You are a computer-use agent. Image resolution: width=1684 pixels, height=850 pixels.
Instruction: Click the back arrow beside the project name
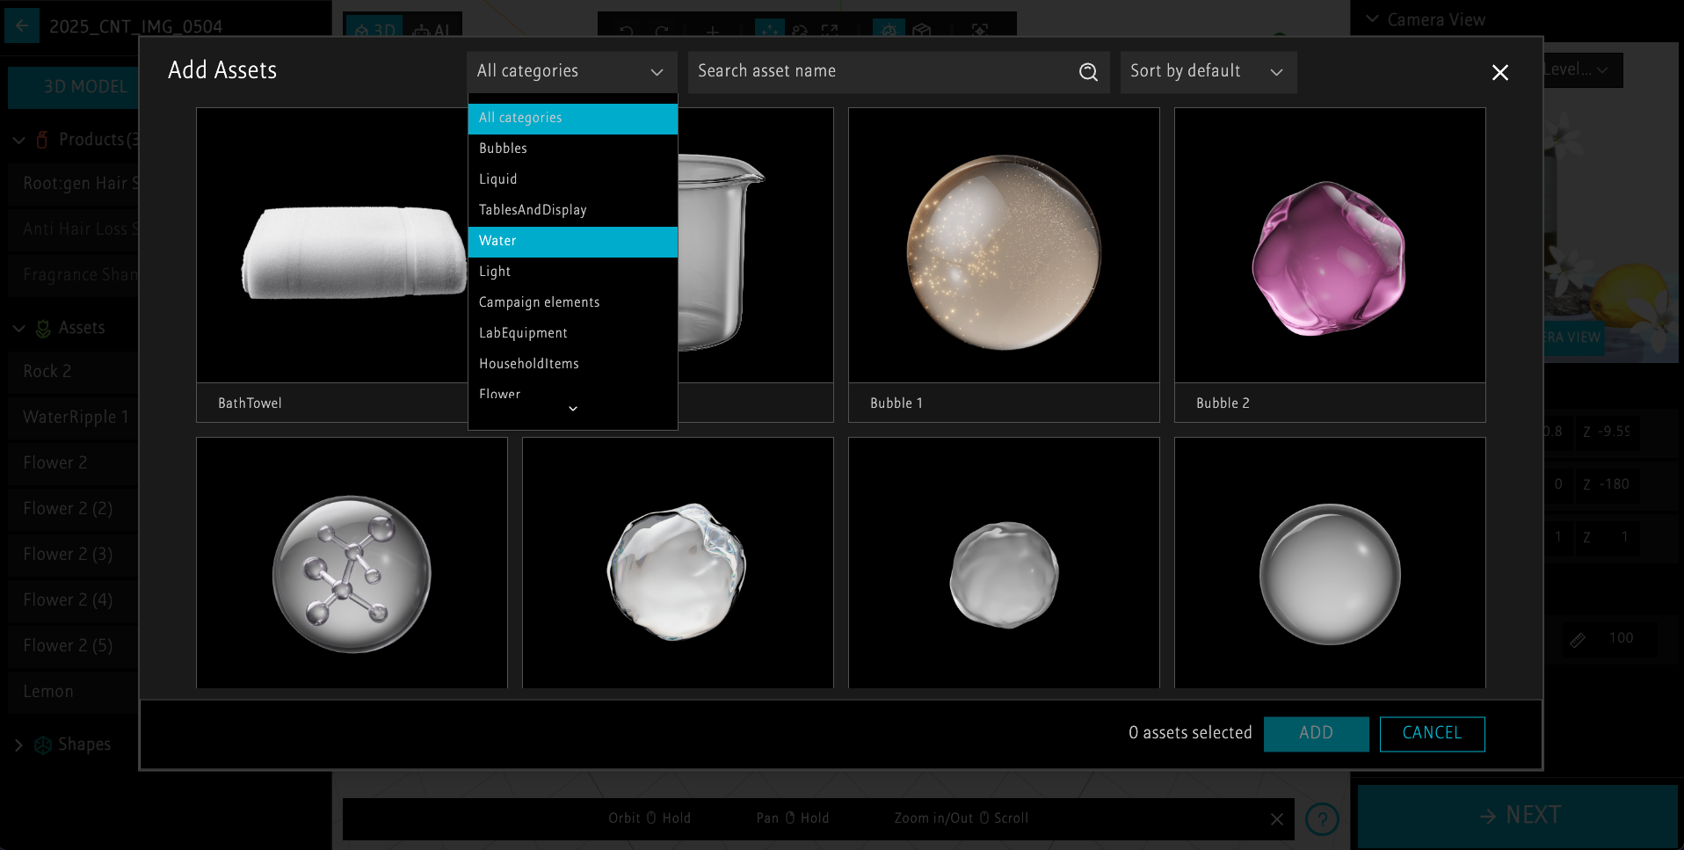coord(22,25)
